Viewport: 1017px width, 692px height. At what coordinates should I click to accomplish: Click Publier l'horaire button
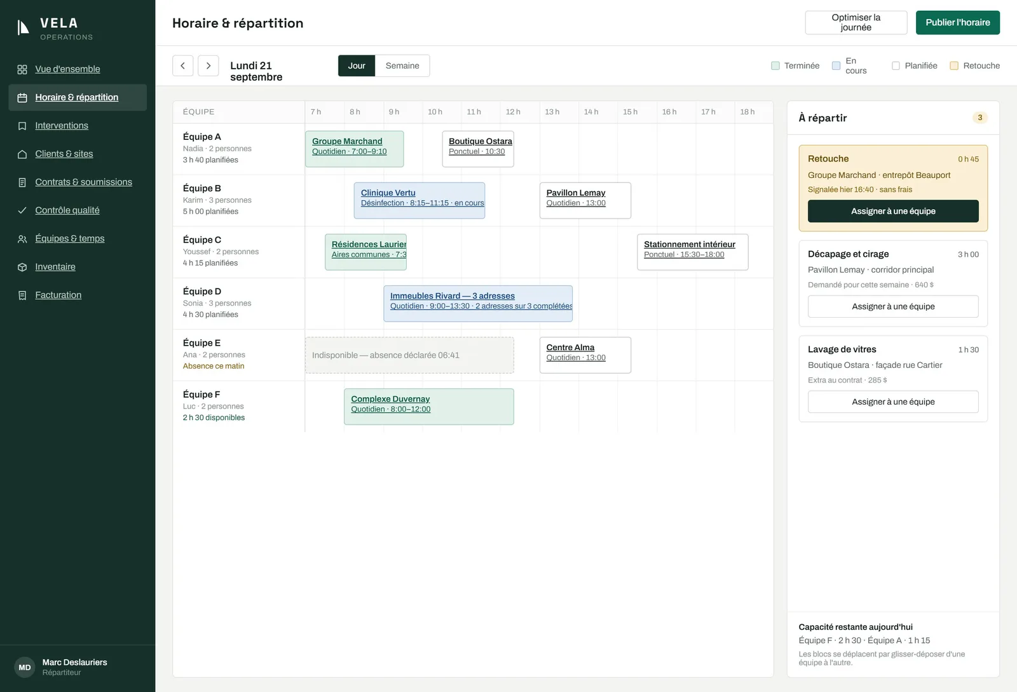click(958, 22)
